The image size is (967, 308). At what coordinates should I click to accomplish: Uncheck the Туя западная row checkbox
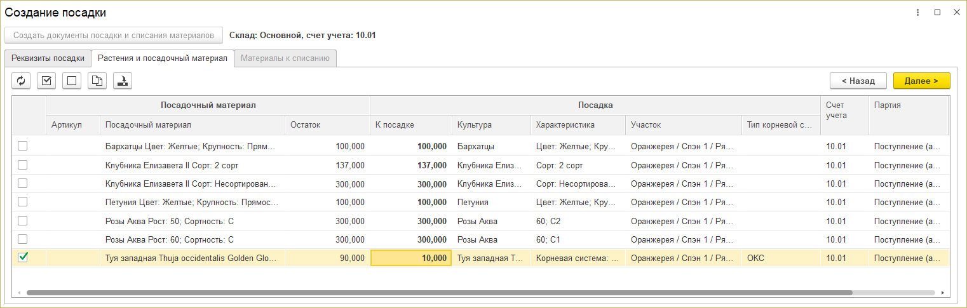click(x=23, y=258)
